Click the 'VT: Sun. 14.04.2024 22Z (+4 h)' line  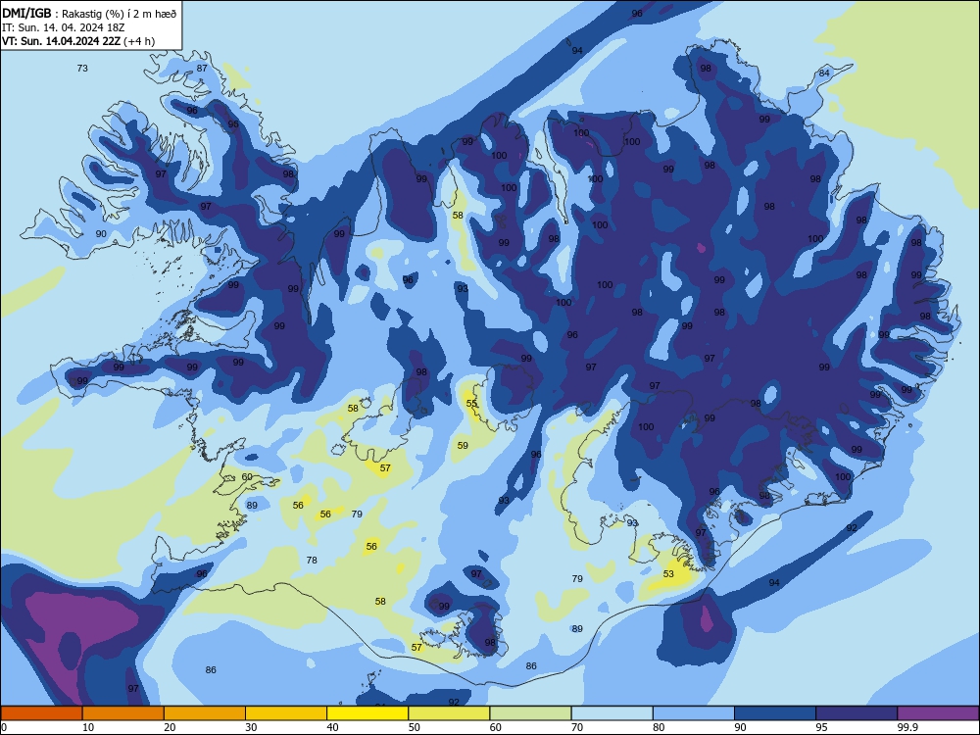(78, 41)
